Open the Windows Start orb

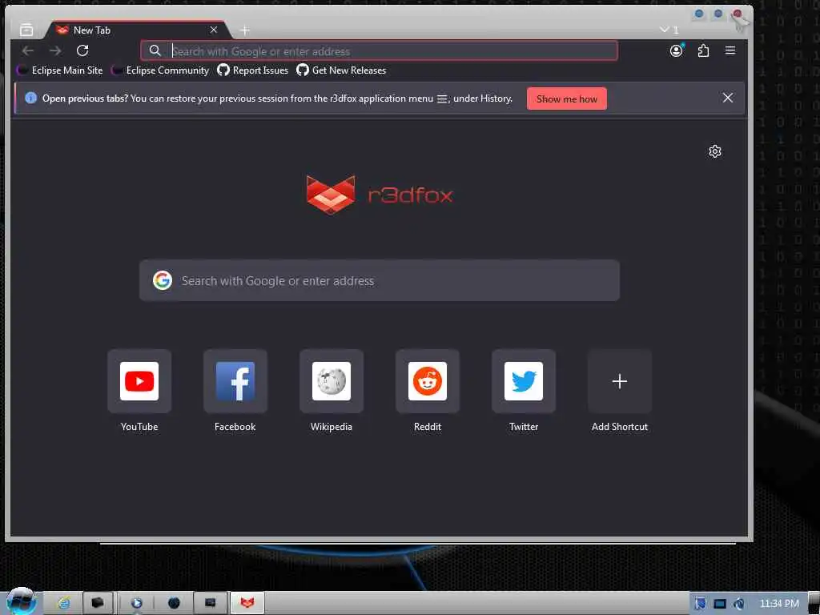click(21, 601)
